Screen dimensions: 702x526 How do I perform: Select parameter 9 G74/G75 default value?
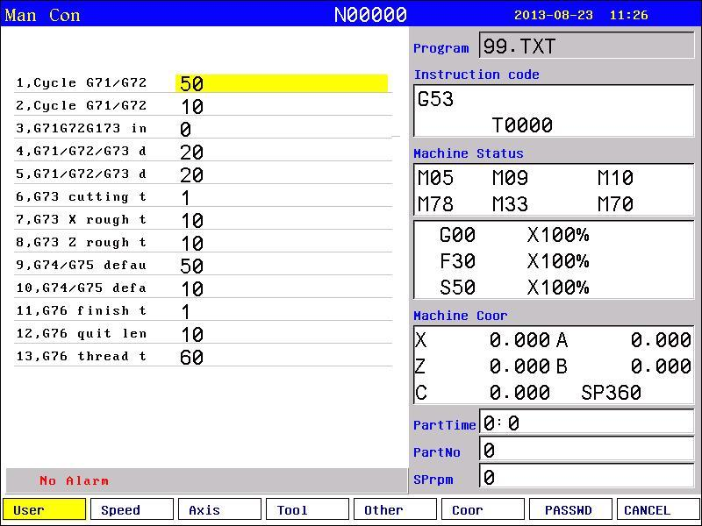click(x=282, y=266)
